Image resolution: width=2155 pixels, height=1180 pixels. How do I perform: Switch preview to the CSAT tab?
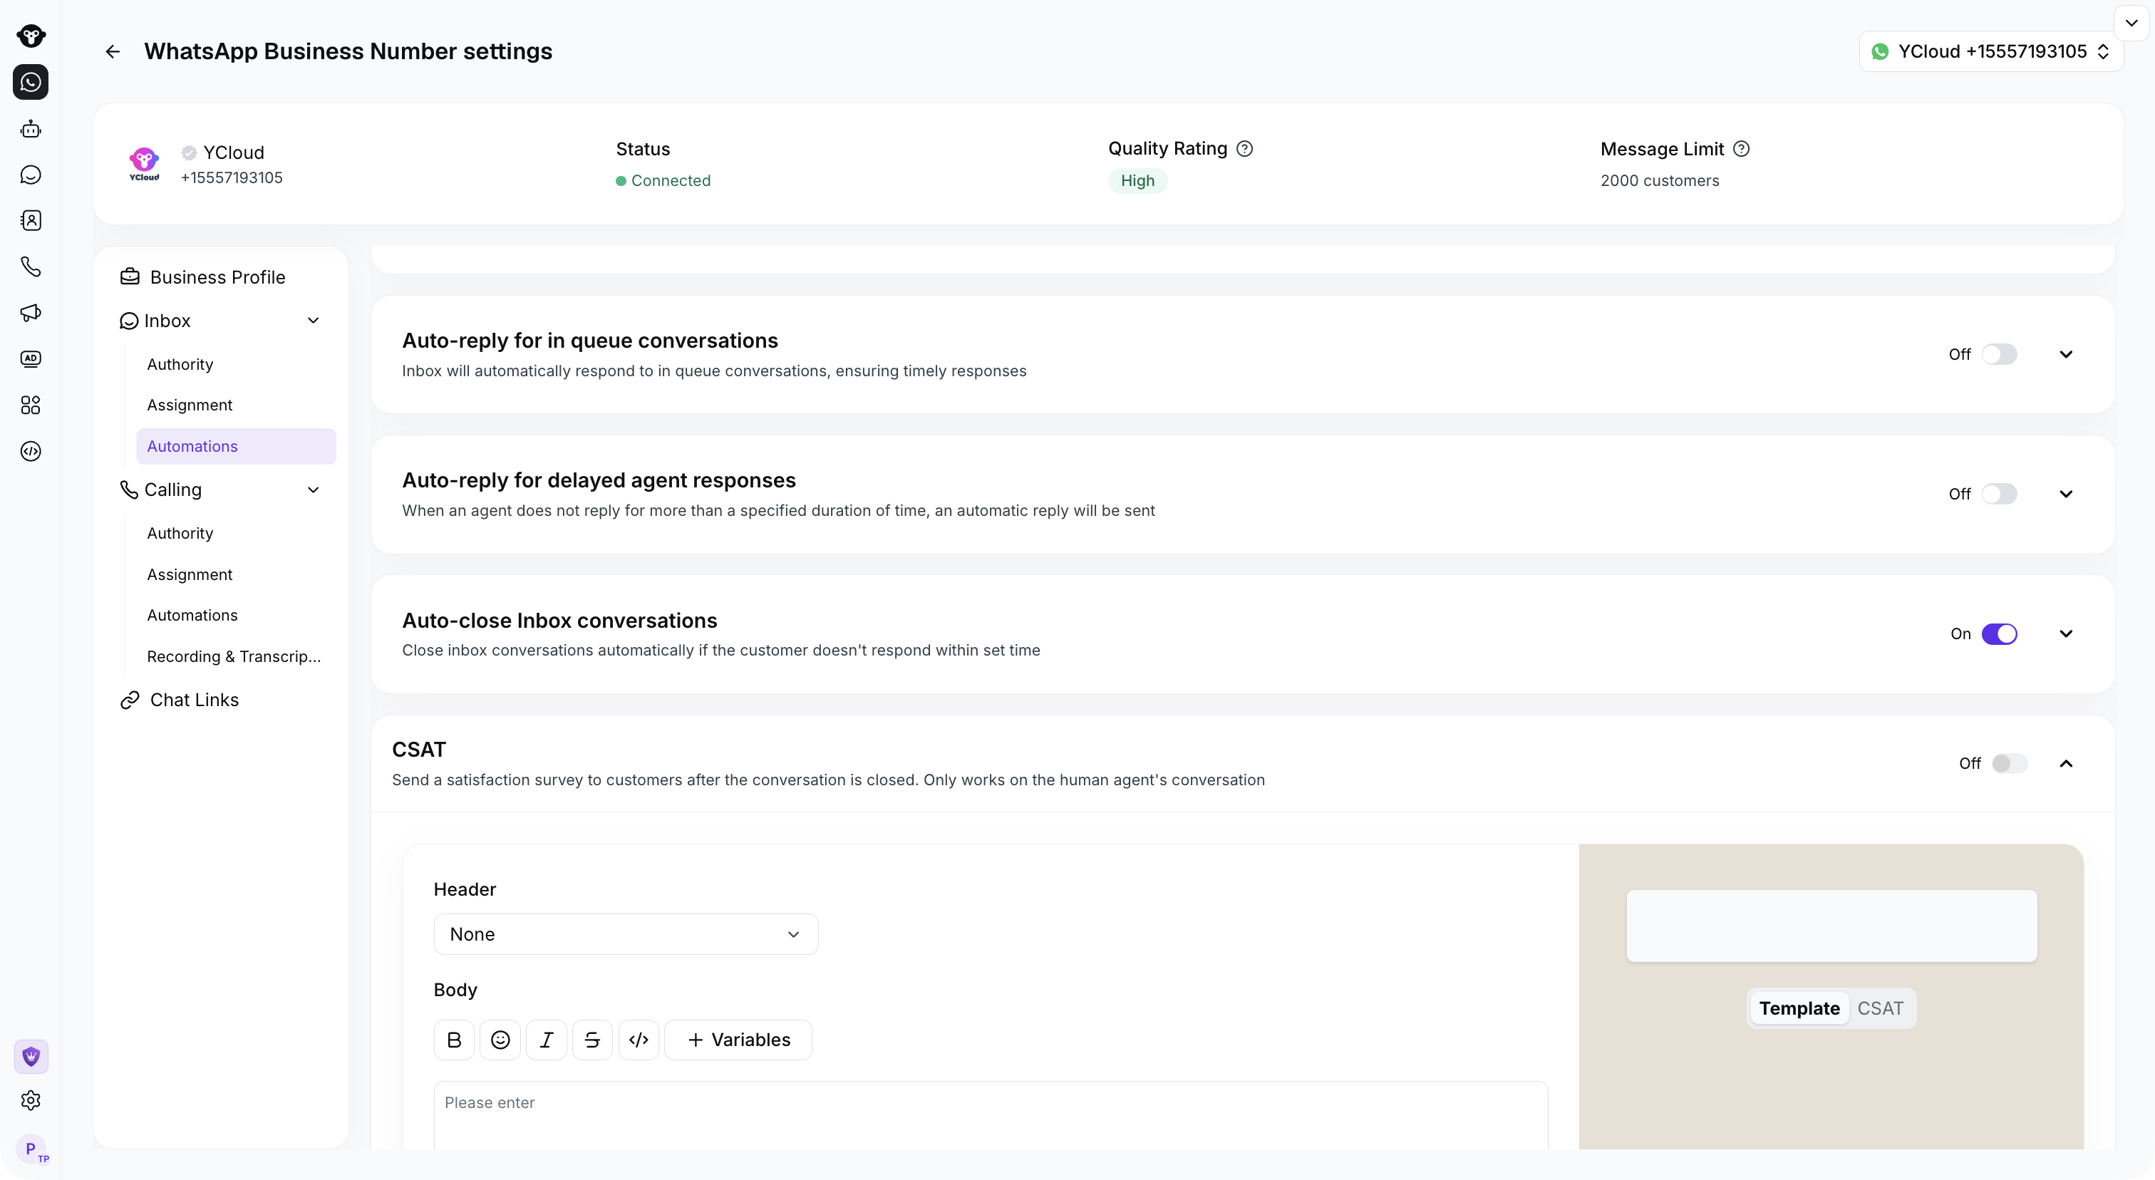tap(1880, 1008)
